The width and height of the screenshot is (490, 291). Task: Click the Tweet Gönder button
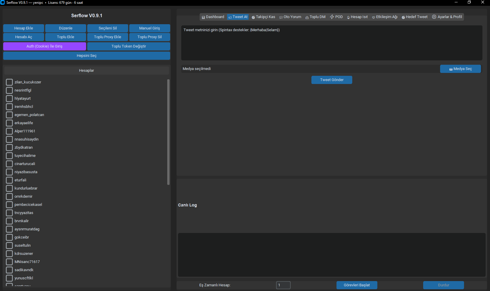[x=332, y=80]
